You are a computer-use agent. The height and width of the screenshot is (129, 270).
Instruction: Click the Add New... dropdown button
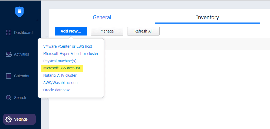click(x=71, y=31)
